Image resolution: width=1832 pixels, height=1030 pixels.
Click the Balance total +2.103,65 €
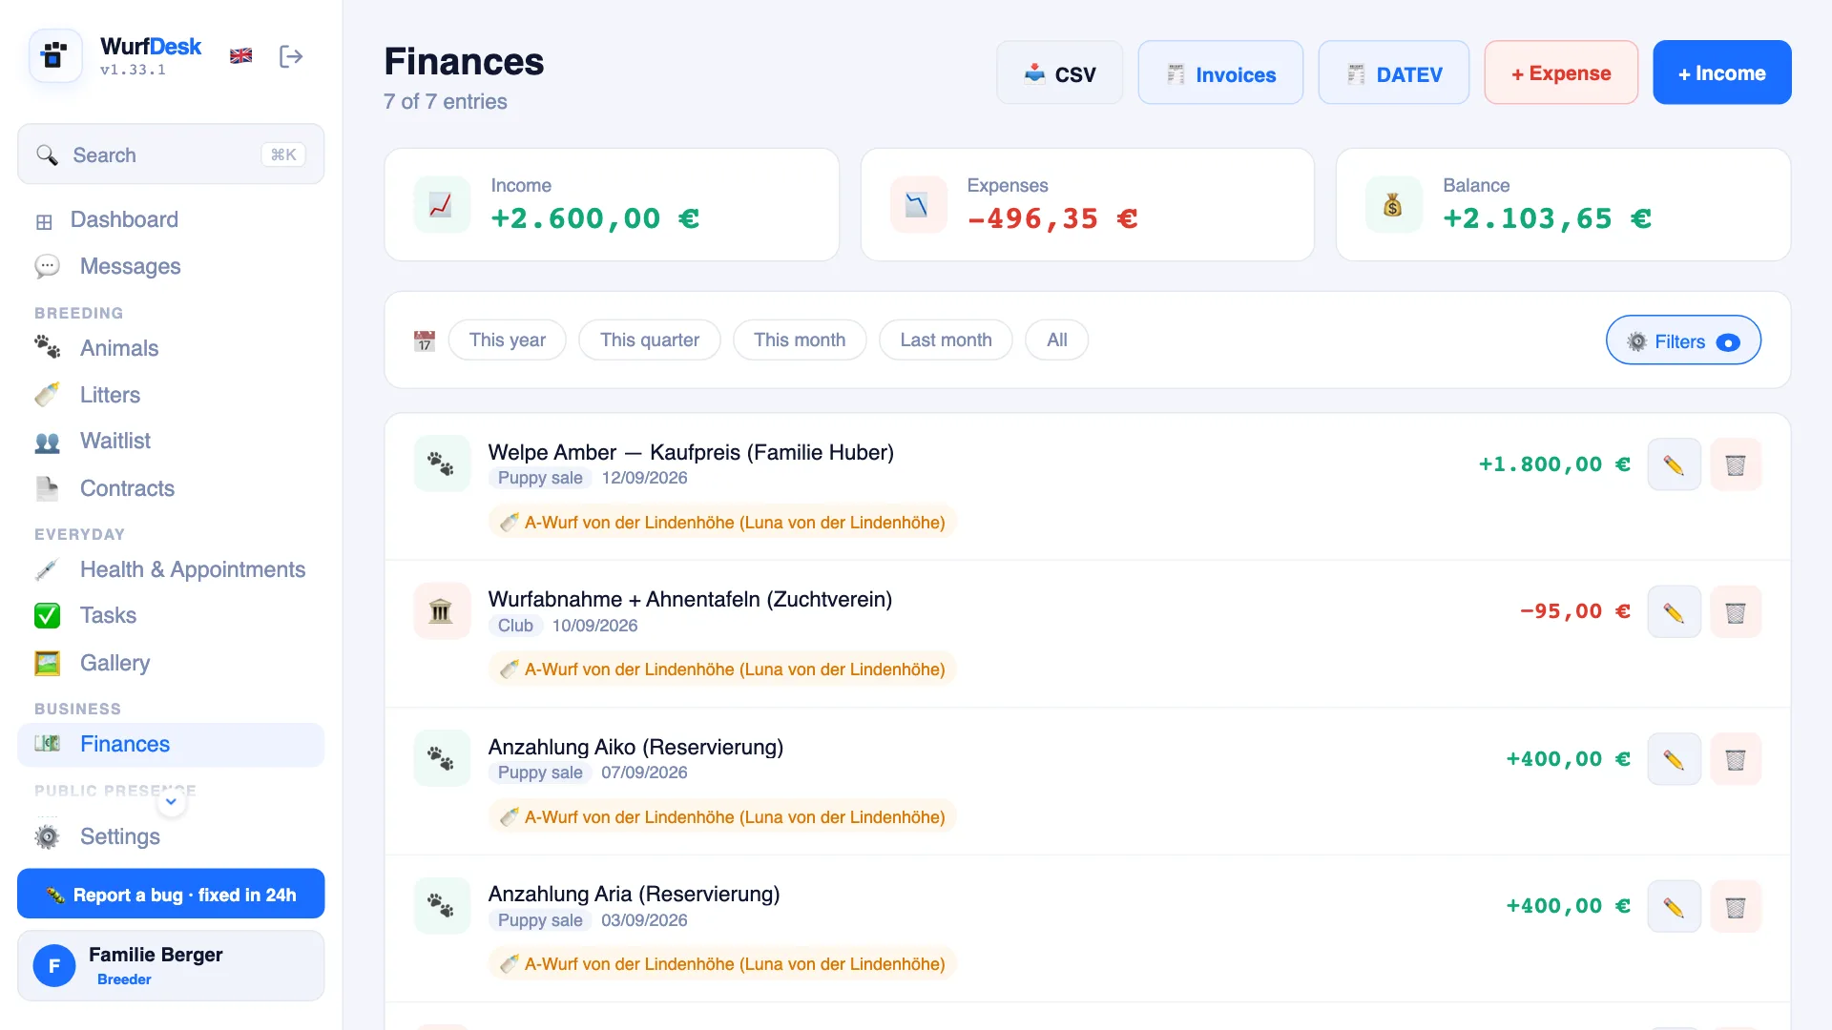[1548, 218]
